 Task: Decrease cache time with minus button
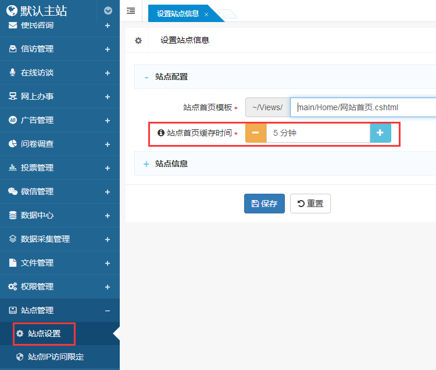point(256,133)
